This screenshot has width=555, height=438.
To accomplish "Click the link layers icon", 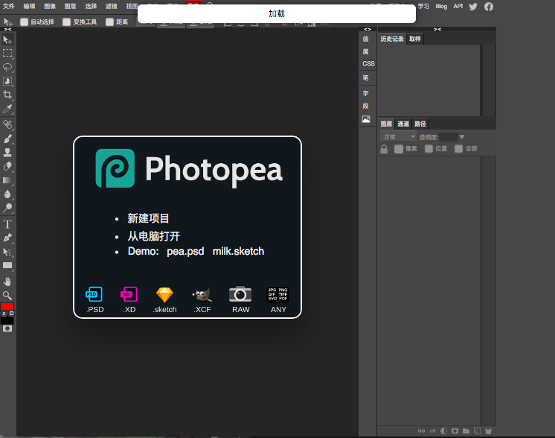I will (x=421, y=431).
